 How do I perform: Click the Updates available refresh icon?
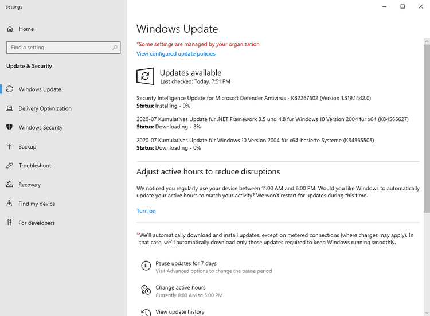(145, 76)
